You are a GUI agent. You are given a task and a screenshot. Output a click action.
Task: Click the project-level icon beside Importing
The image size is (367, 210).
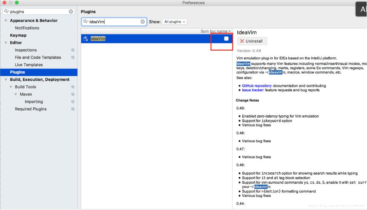[73, 102]
